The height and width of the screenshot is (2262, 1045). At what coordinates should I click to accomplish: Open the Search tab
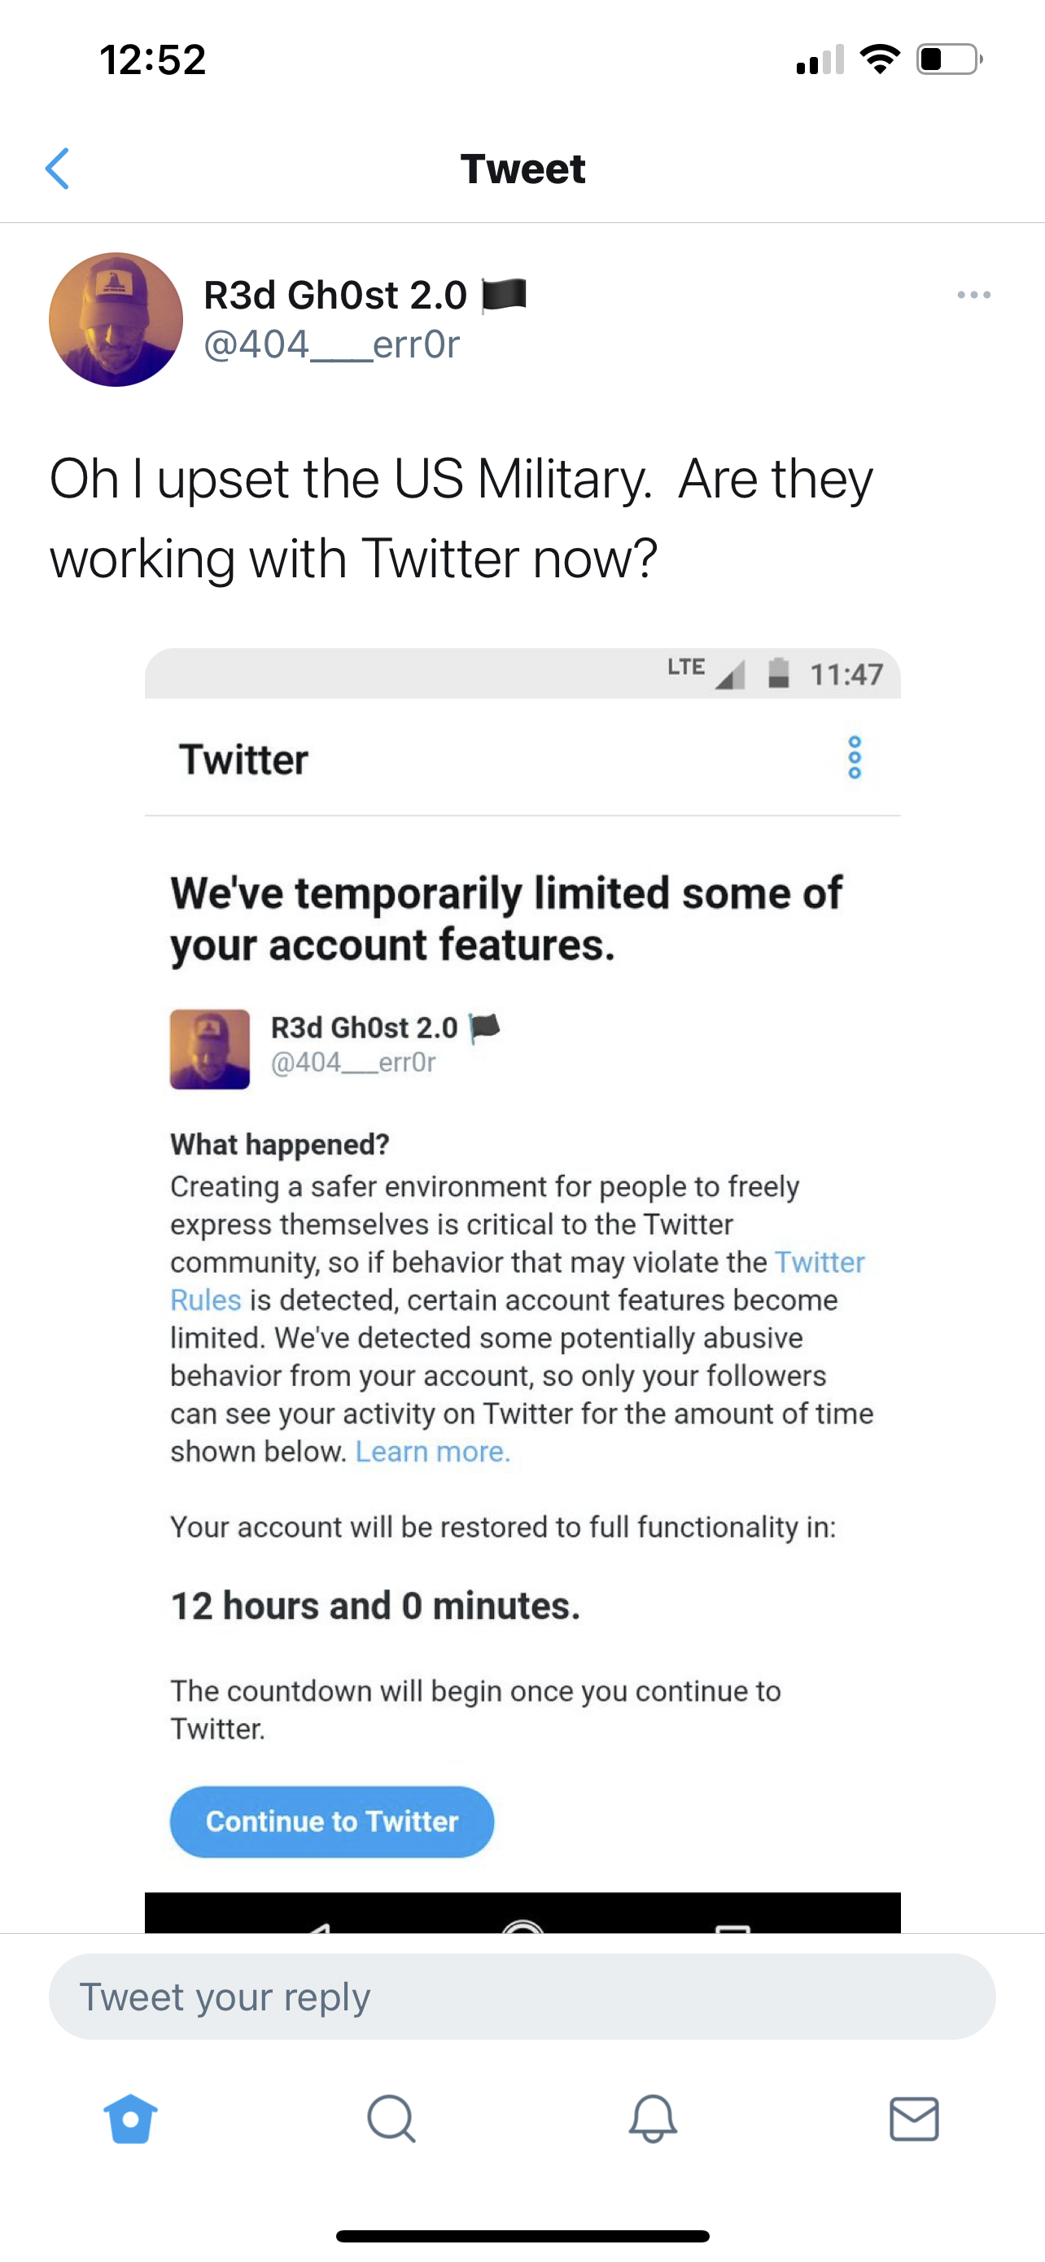click(391, 2119)
